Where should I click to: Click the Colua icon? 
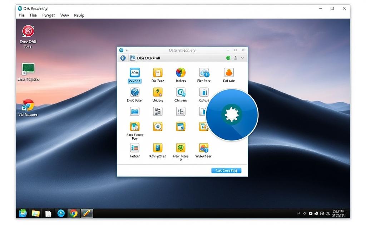tap(204, 95)
